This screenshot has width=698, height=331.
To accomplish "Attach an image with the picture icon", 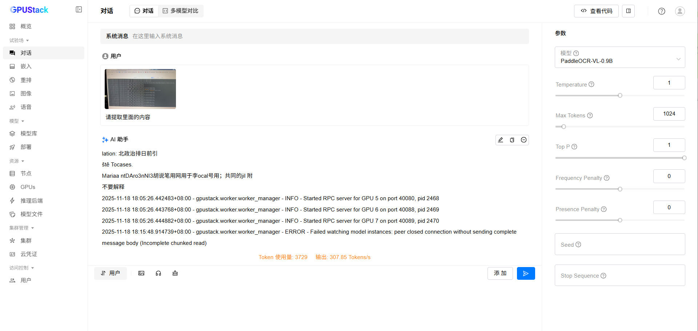I will [x=141, y=273].
